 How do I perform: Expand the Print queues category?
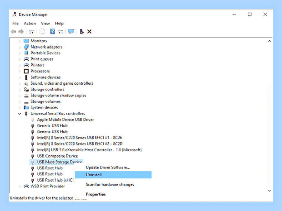(20, 59)
